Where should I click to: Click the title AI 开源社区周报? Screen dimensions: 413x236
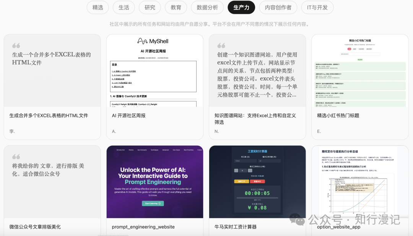tap(128, 116)
